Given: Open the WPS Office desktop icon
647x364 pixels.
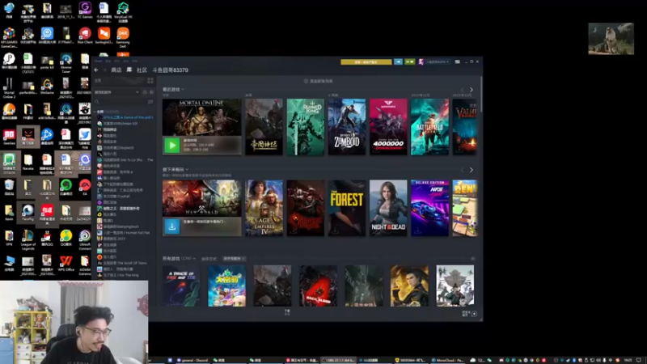Looking at the screenshot, I should (x=66, y=264).
